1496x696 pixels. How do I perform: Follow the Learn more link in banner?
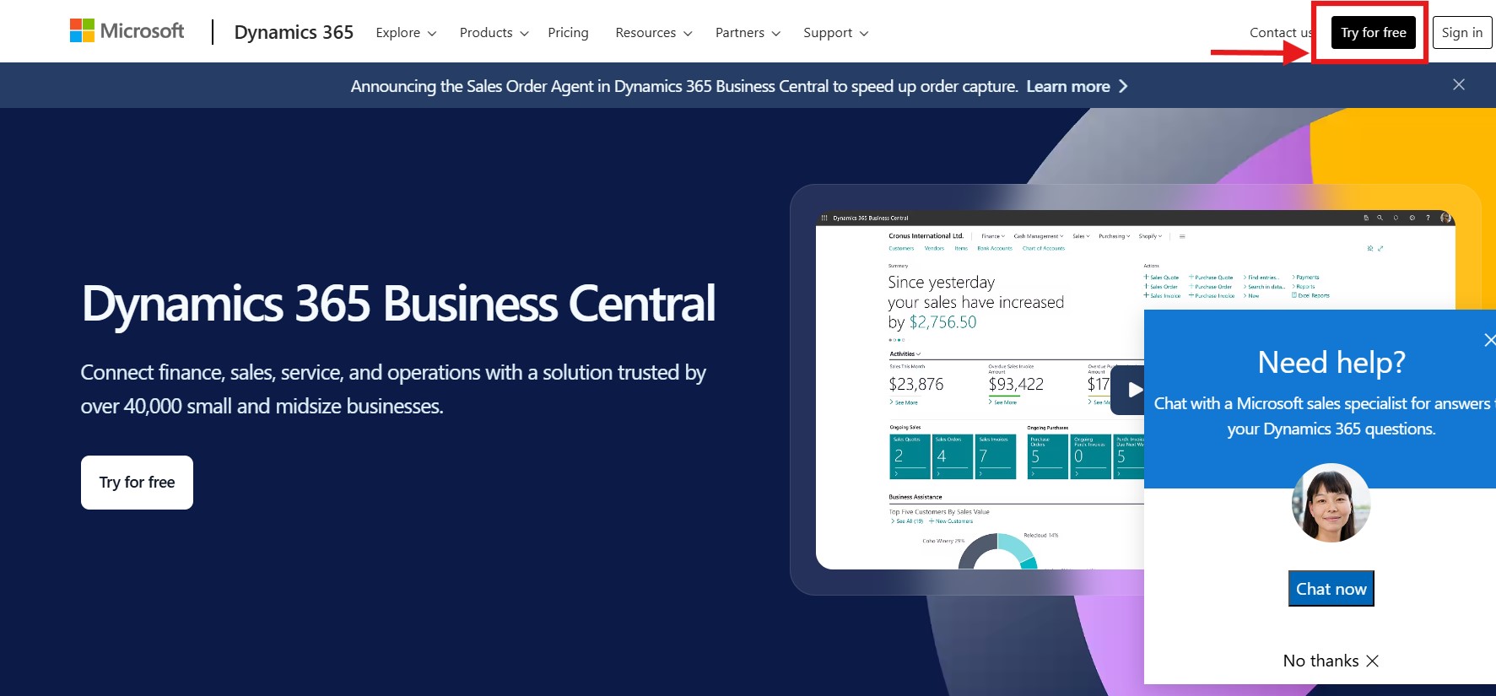(1076, 86)
